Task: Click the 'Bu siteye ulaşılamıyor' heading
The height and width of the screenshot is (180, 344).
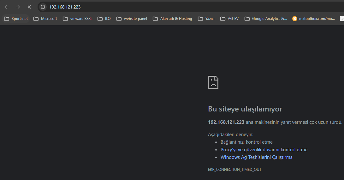Action: coord(245,109)
